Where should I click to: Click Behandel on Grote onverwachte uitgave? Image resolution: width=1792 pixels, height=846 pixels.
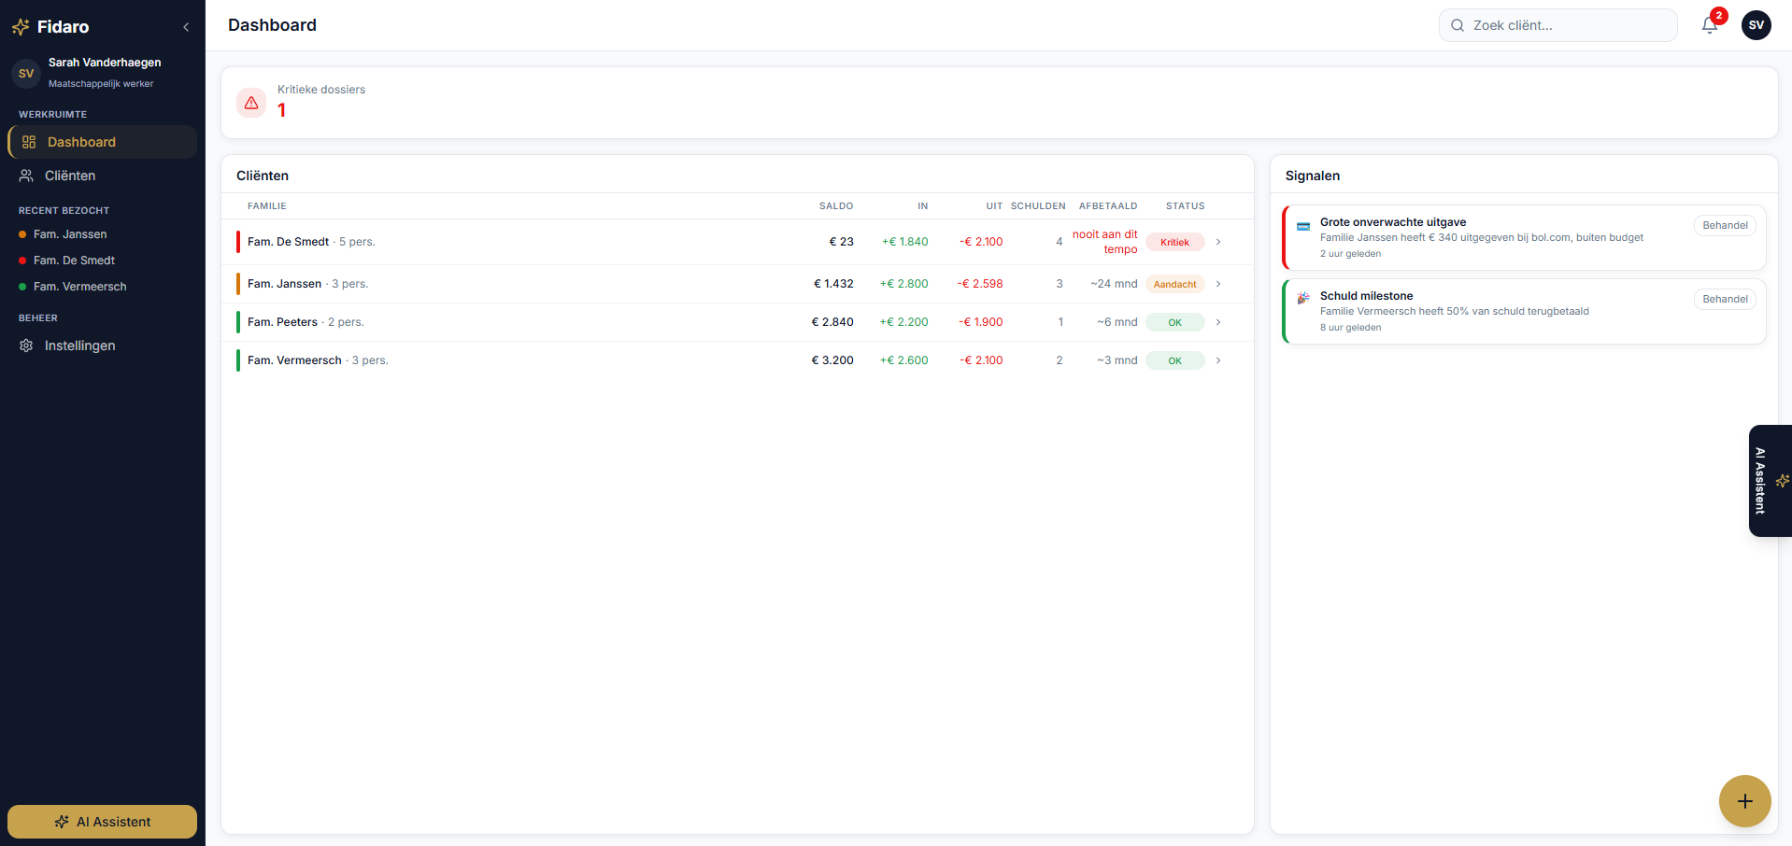[x=1725, y=225]
